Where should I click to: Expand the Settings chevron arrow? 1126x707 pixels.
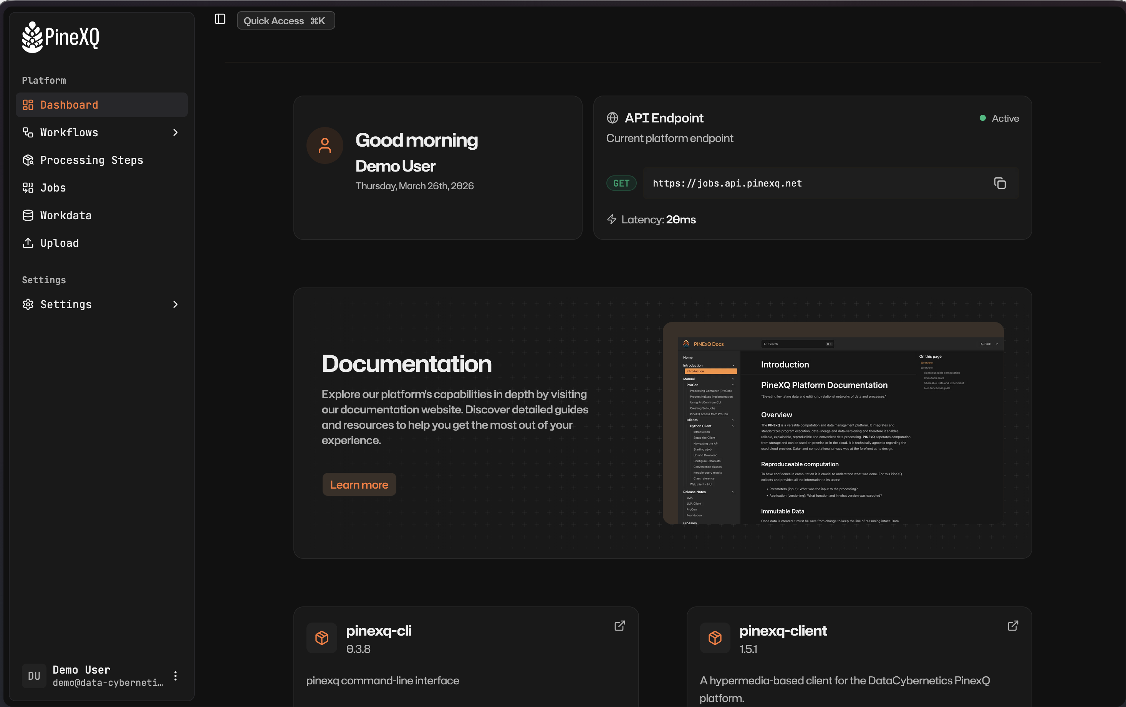(176, 305)
